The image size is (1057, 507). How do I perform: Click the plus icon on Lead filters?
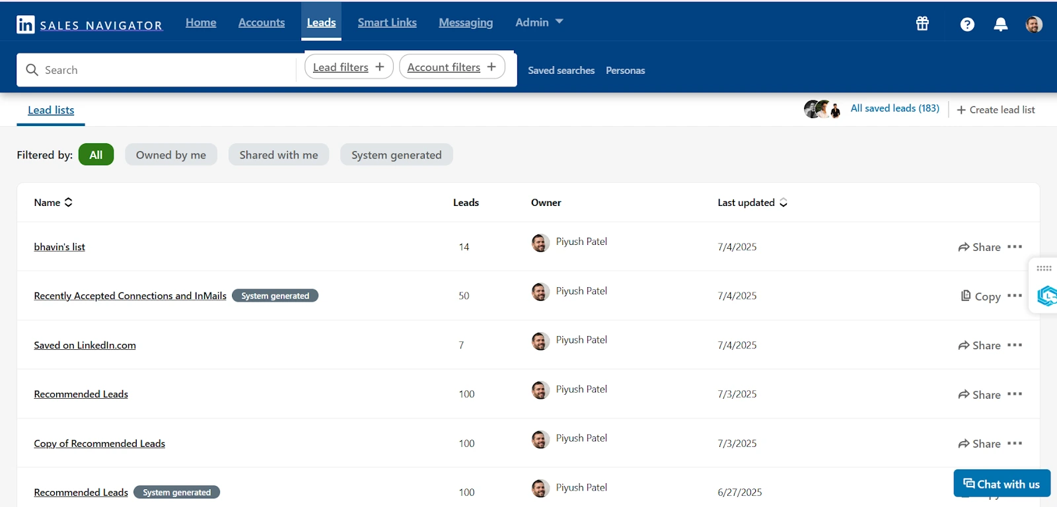pyautogui.click(x=380, y=67)
